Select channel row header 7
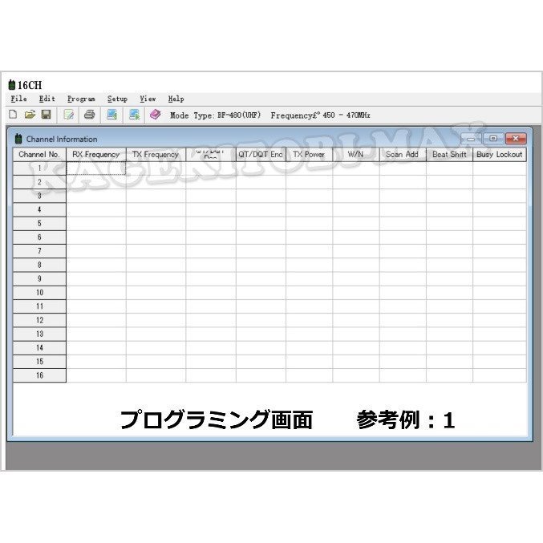 [x=39, y=251]
